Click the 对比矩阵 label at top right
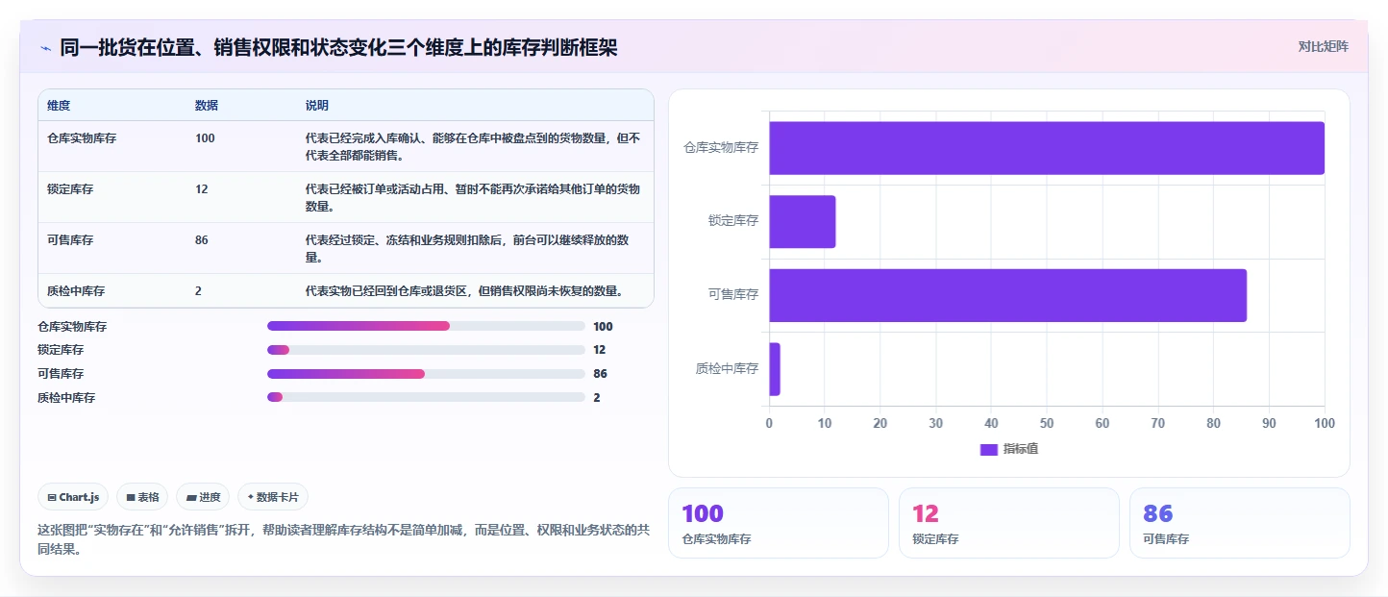The width and height of the screenshot is (1388, 597). 1323,46
